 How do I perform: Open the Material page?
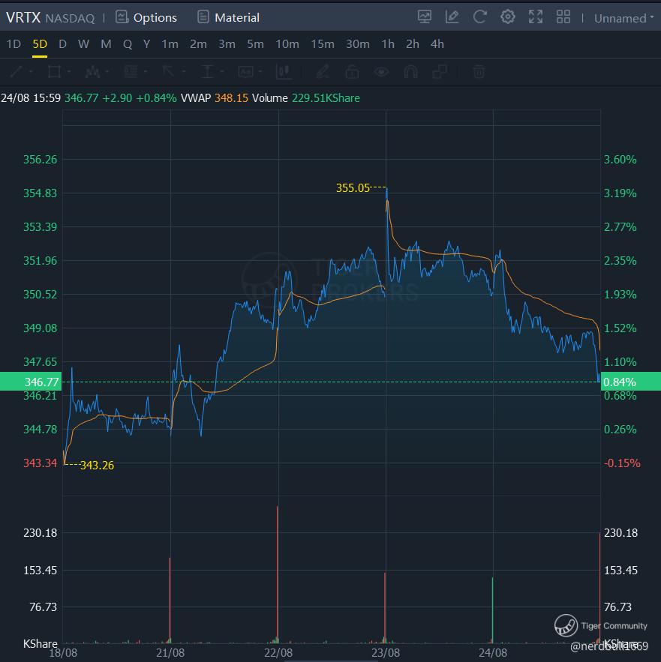click(228, 17)
